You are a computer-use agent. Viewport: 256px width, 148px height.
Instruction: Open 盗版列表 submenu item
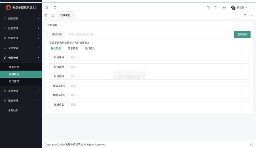pyautogui.click(x=21, y=67)
